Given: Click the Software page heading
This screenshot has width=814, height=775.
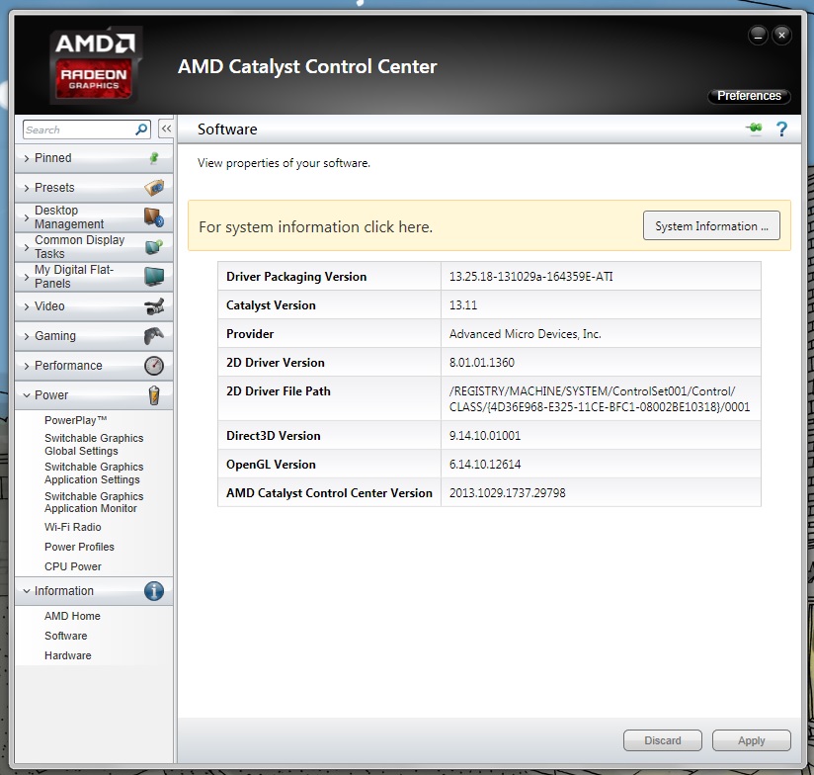Looking at the screenshot, I should pyautogui.click(x=227, y=129).
